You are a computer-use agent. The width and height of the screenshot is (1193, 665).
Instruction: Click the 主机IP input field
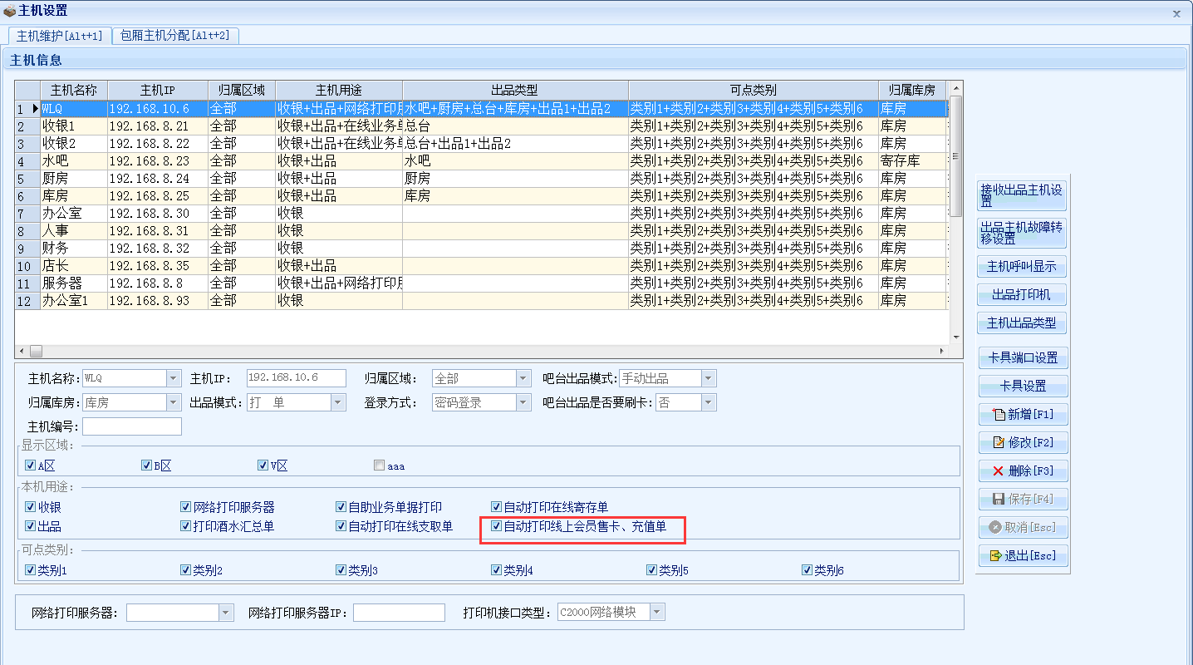pyautogui.click(x=297, y=378)
